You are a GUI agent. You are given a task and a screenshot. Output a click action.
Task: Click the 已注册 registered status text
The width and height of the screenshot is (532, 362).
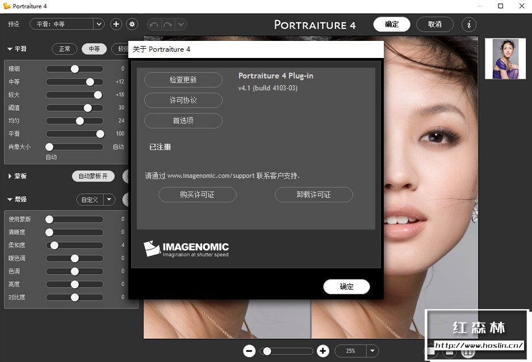[160, 147]
